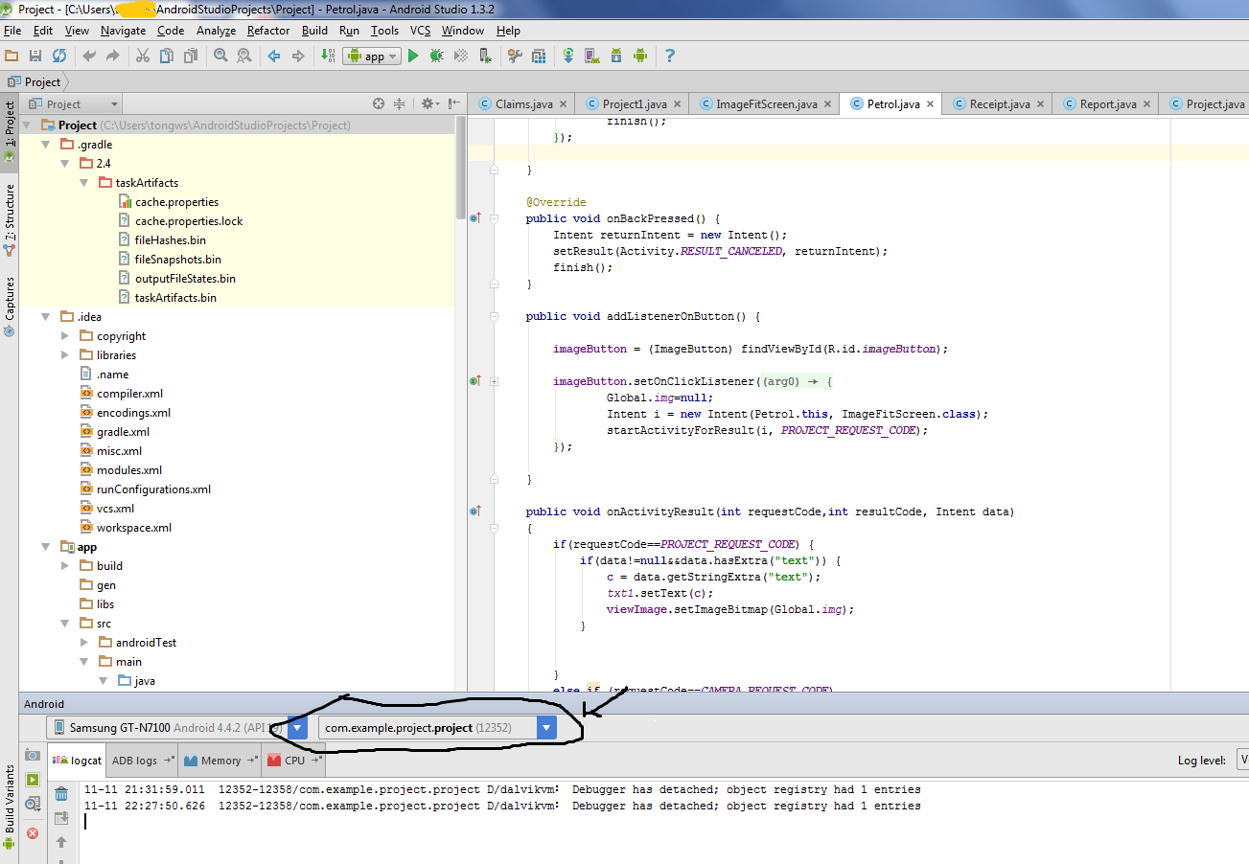Viewport: 1249px width, 864px height.
Task: Open the Refactor menu
Action: click(268, 31)
